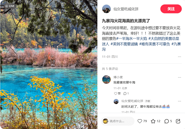Click 博小麦's avatar thumbnail

click(x=107, y=80)
